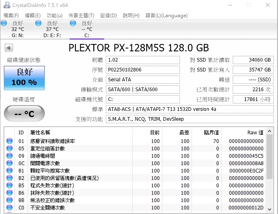
Task: Click the power on hours 17861 小時
Action: pyautogui.click(x=253, y=99)
